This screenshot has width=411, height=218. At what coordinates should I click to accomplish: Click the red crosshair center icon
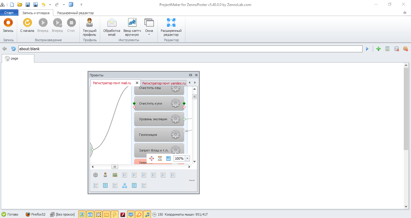(152, 158)
